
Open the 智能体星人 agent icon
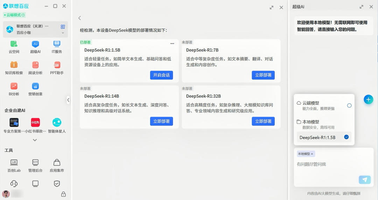(57, 123)
